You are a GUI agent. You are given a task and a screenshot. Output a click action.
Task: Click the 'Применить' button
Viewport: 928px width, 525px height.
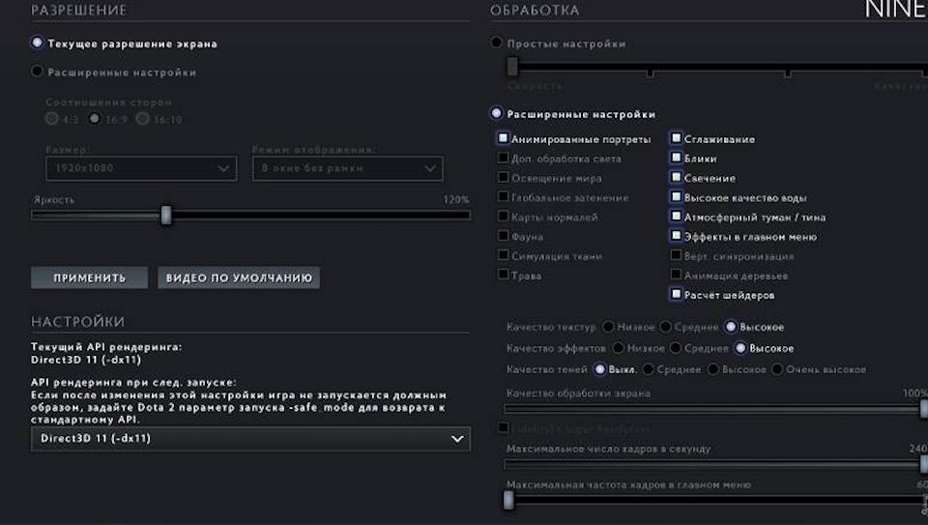[x=89, y=278]
